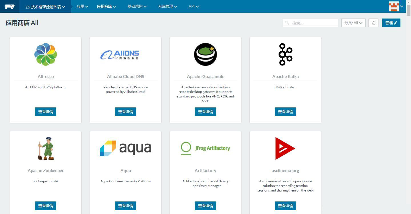Viewport: 411px width, 214px height.
Task: Click the user avatar icon
Action: pyautogui.click(x=394, y=6)
